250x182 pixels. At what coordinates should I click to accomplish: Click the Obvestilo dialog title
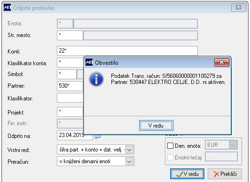[x=107, y=63]
